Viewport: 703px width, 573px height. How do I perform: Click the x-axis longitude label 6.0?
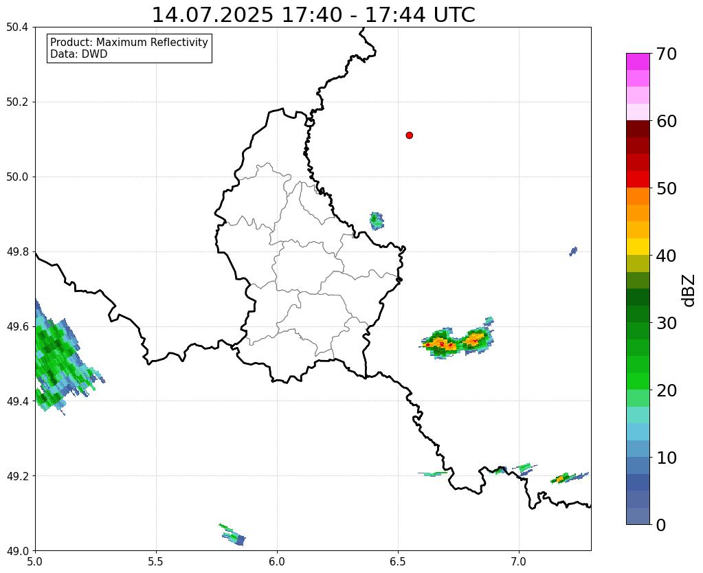pyautogui.click(x=277, y=562)
